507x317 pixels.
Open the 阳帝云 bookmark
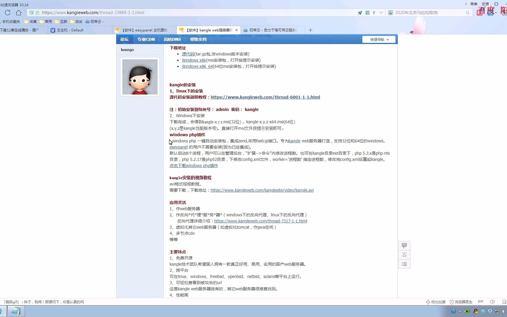click(x=94, y=21)
